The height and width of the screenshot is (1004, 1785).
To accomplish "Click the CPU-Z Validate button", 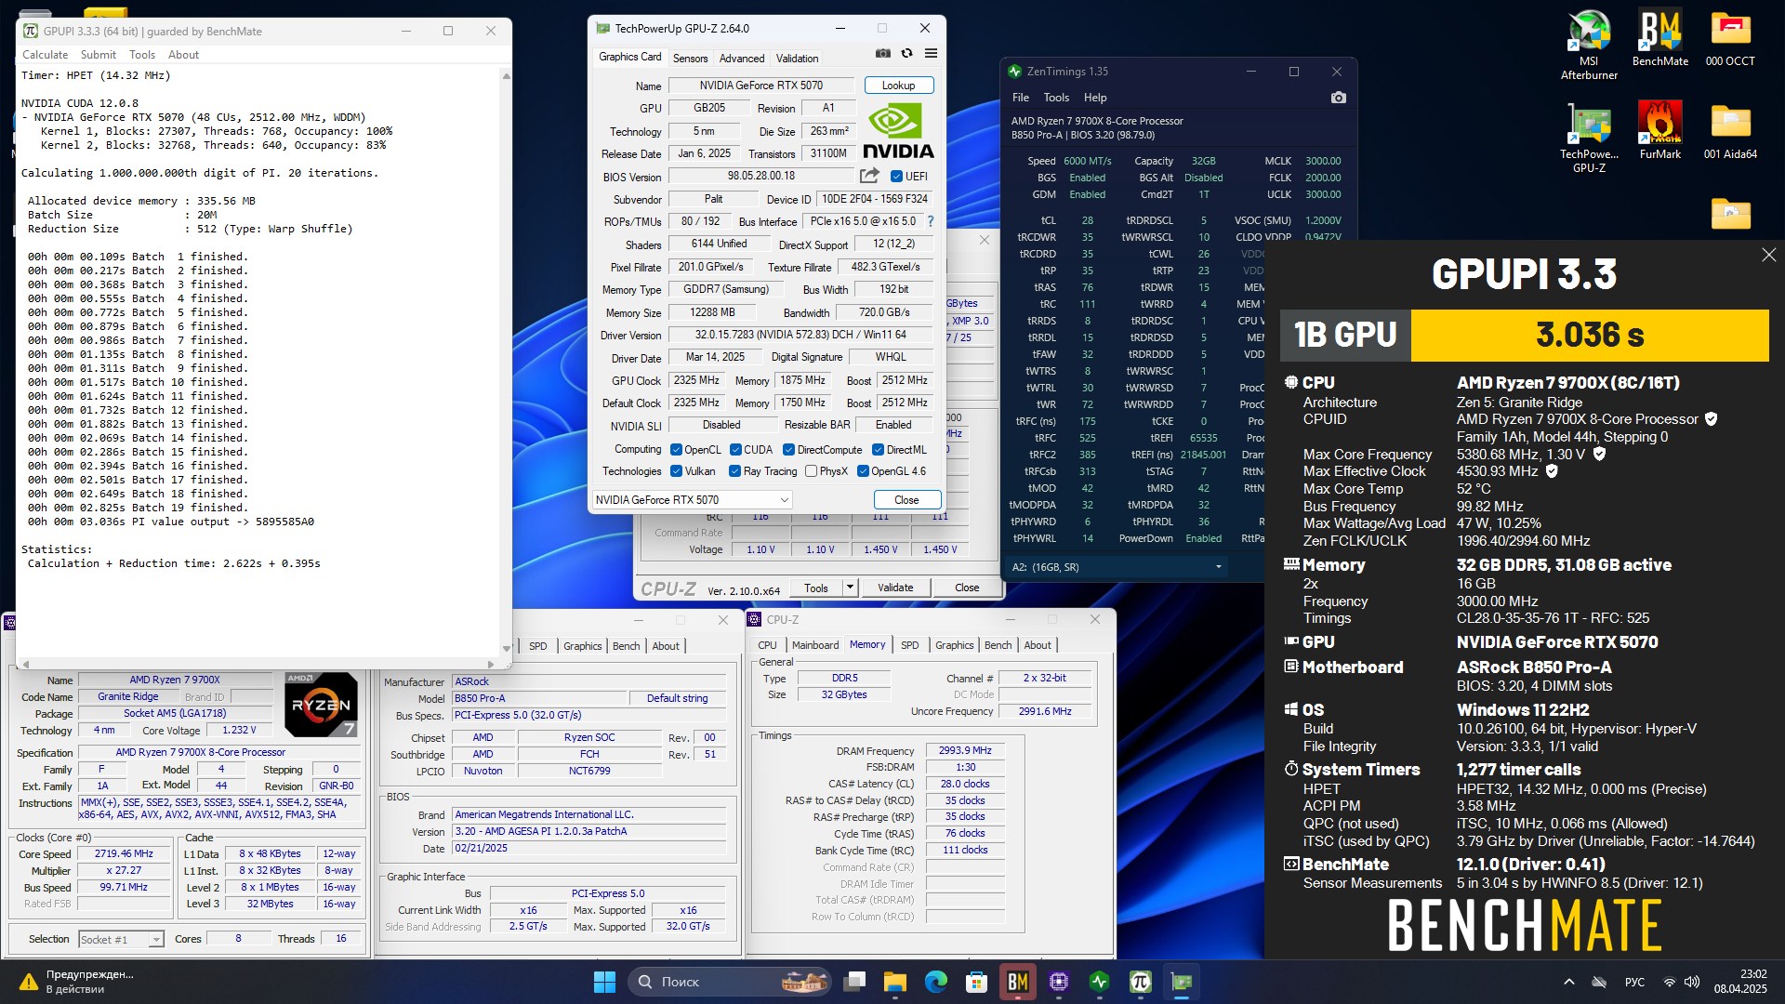I will [x=895, y=588].
